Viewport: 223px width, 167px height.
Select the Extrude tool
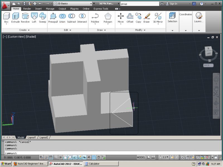pyautogui.click(x=15, y=18)
